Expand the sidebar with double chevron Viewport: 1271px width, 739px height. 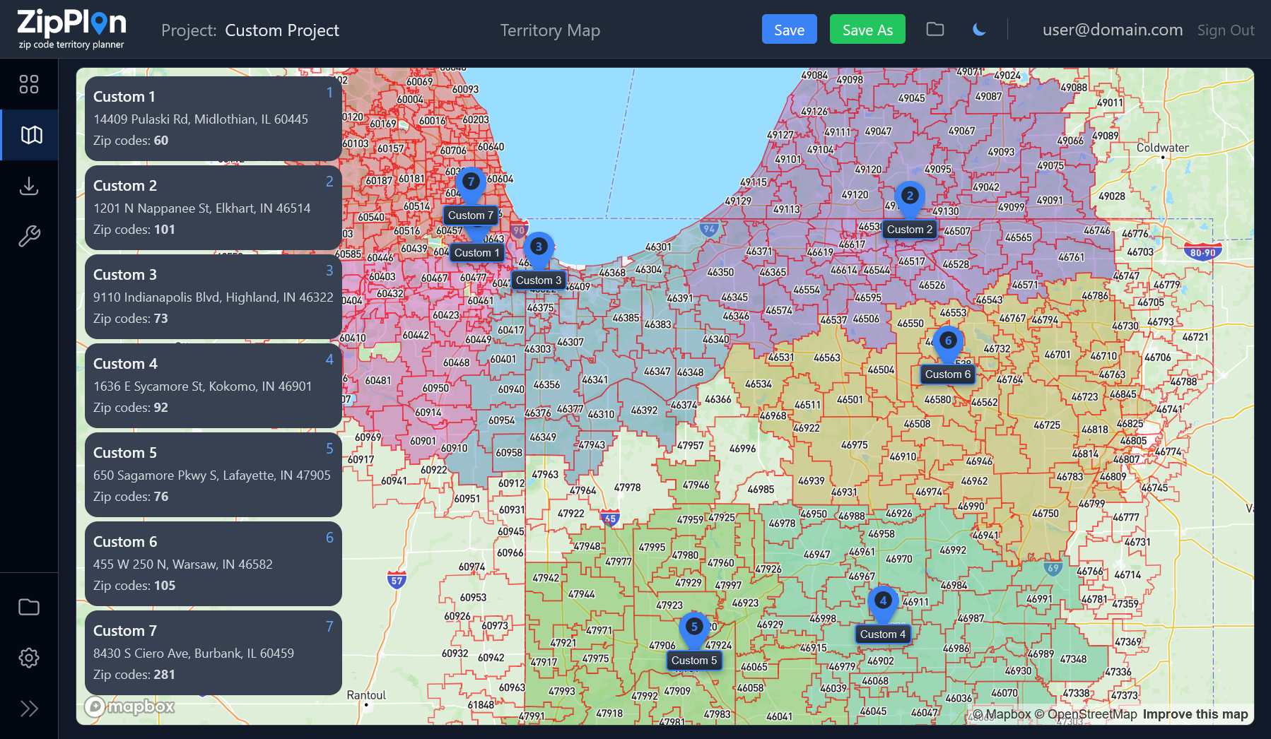[29, 709]
